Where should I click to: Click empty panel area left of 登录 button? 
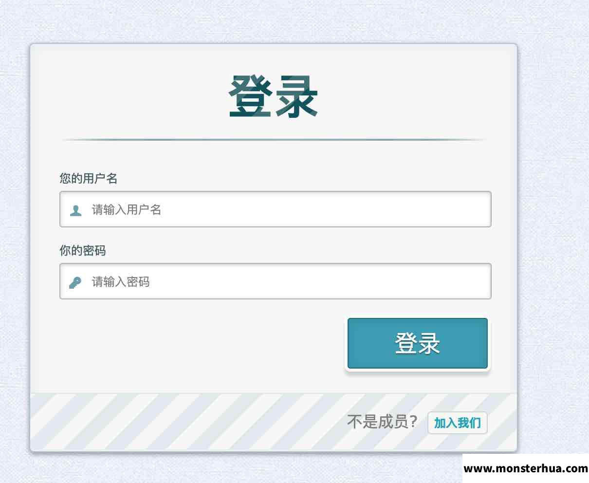[x=195, y=343]
